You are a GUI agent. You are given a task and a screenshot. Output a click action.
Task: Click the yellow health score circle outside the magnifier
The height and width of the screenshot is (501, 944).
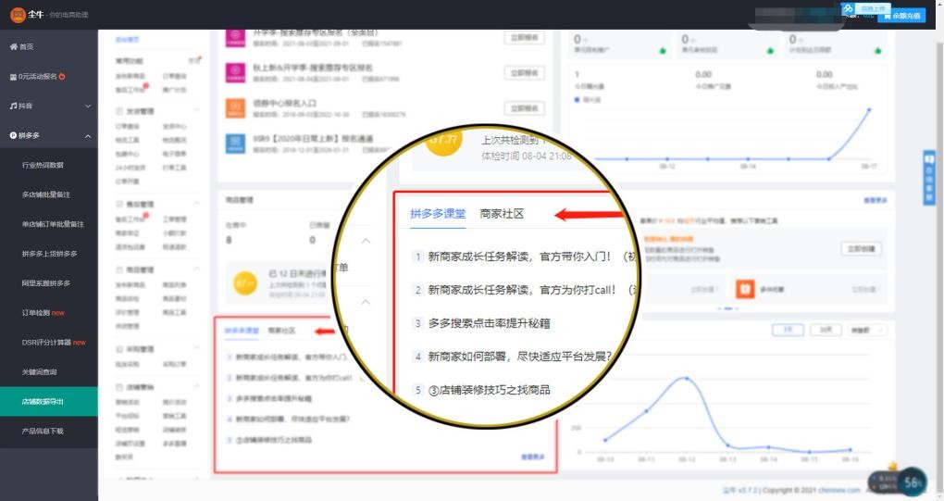pyautogui.click(x=245, y=283)
